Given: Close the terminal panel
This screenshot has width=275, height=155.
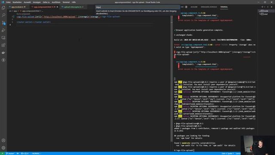Looking at the screenshot, I should click(x=272, y=7).
